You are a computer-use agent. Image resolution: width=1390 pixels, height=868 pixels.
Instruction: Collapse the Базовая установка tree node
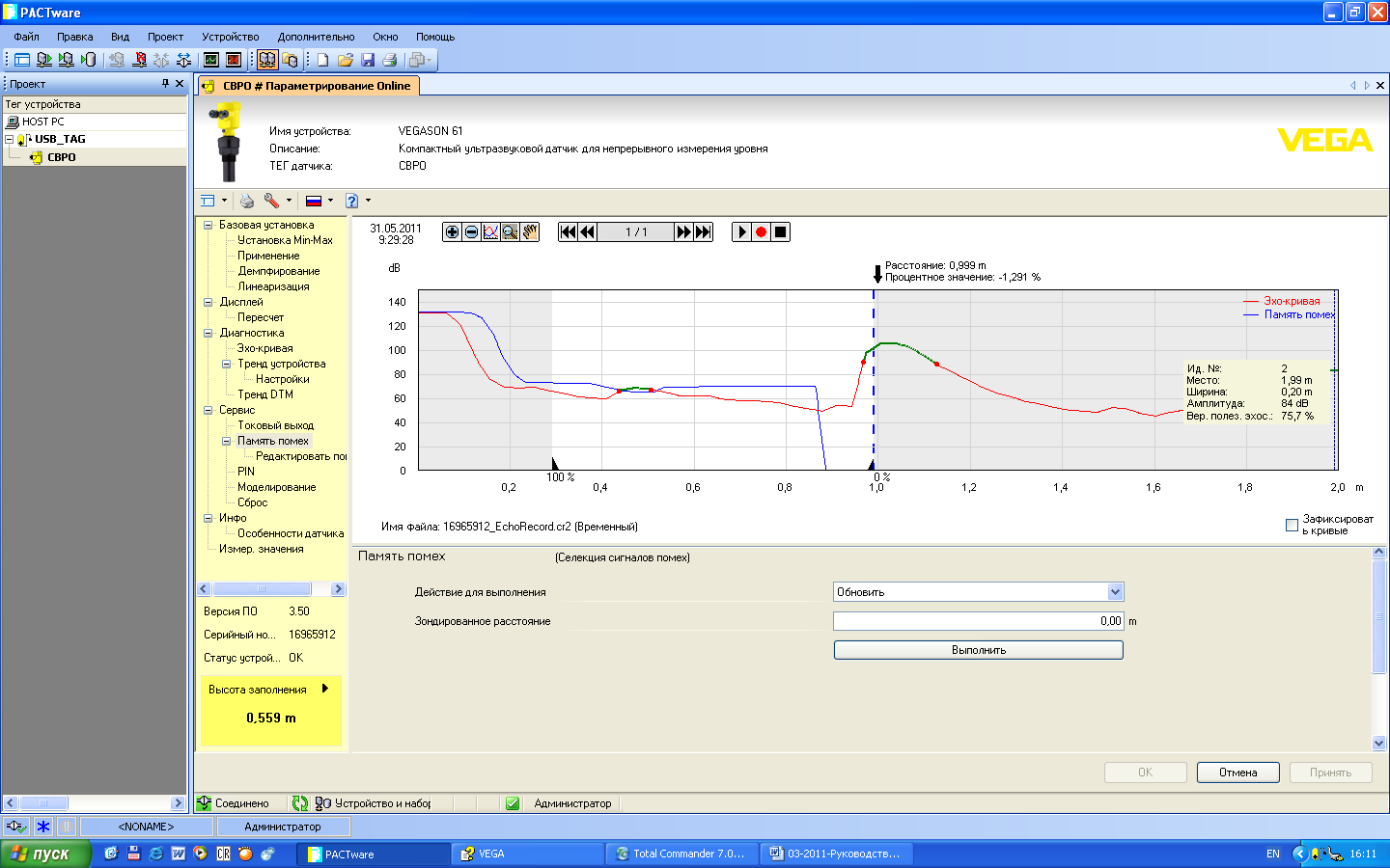(208, 225)
